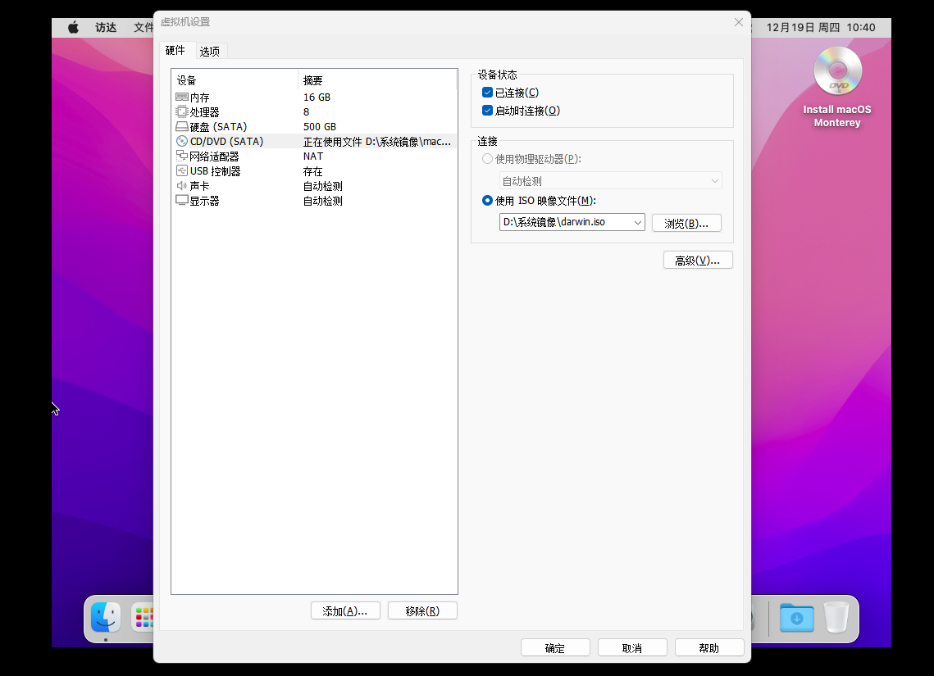The width and height of the screenshot is (934, 676).
Task: Uncheck the 已连接 checkbox
Action: pos(488,93)
